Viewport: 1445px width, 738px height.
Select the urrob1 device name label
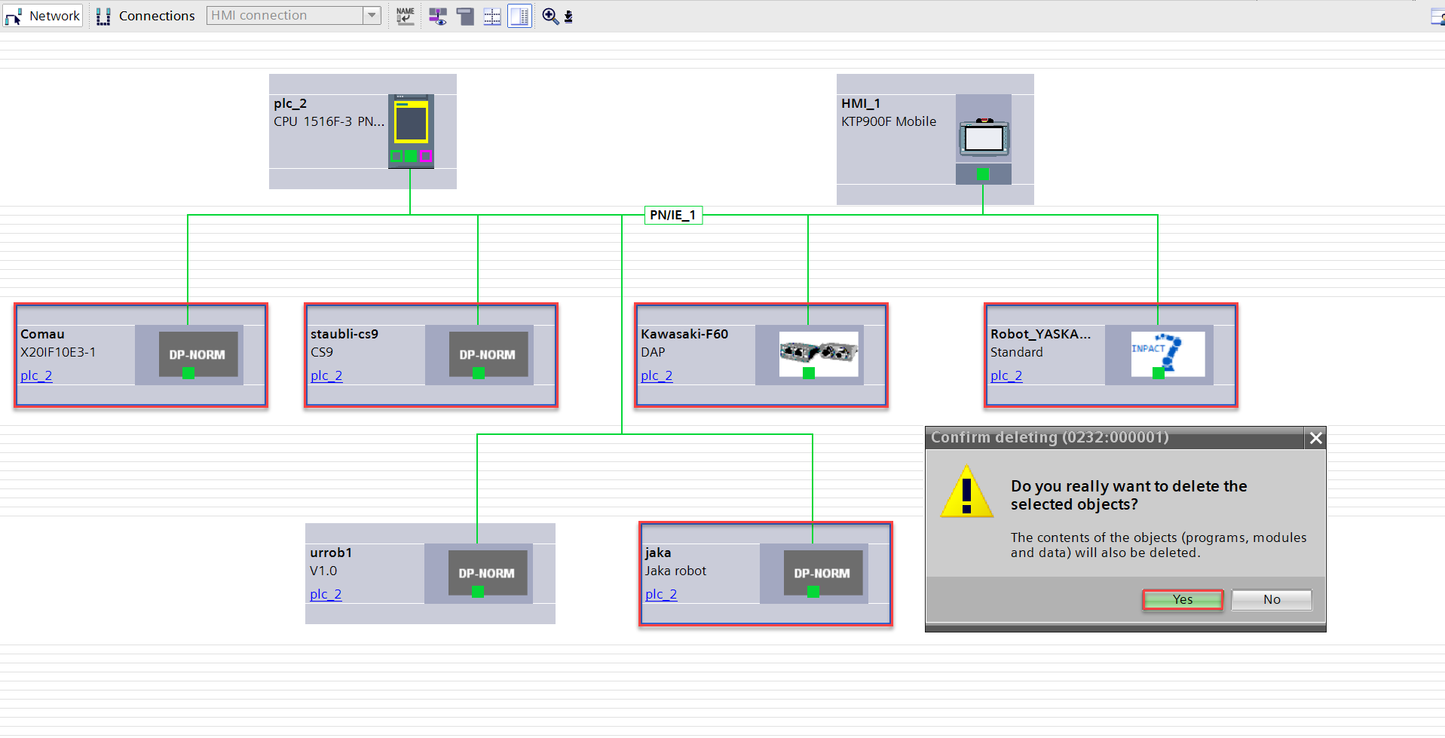coord(331,553)
